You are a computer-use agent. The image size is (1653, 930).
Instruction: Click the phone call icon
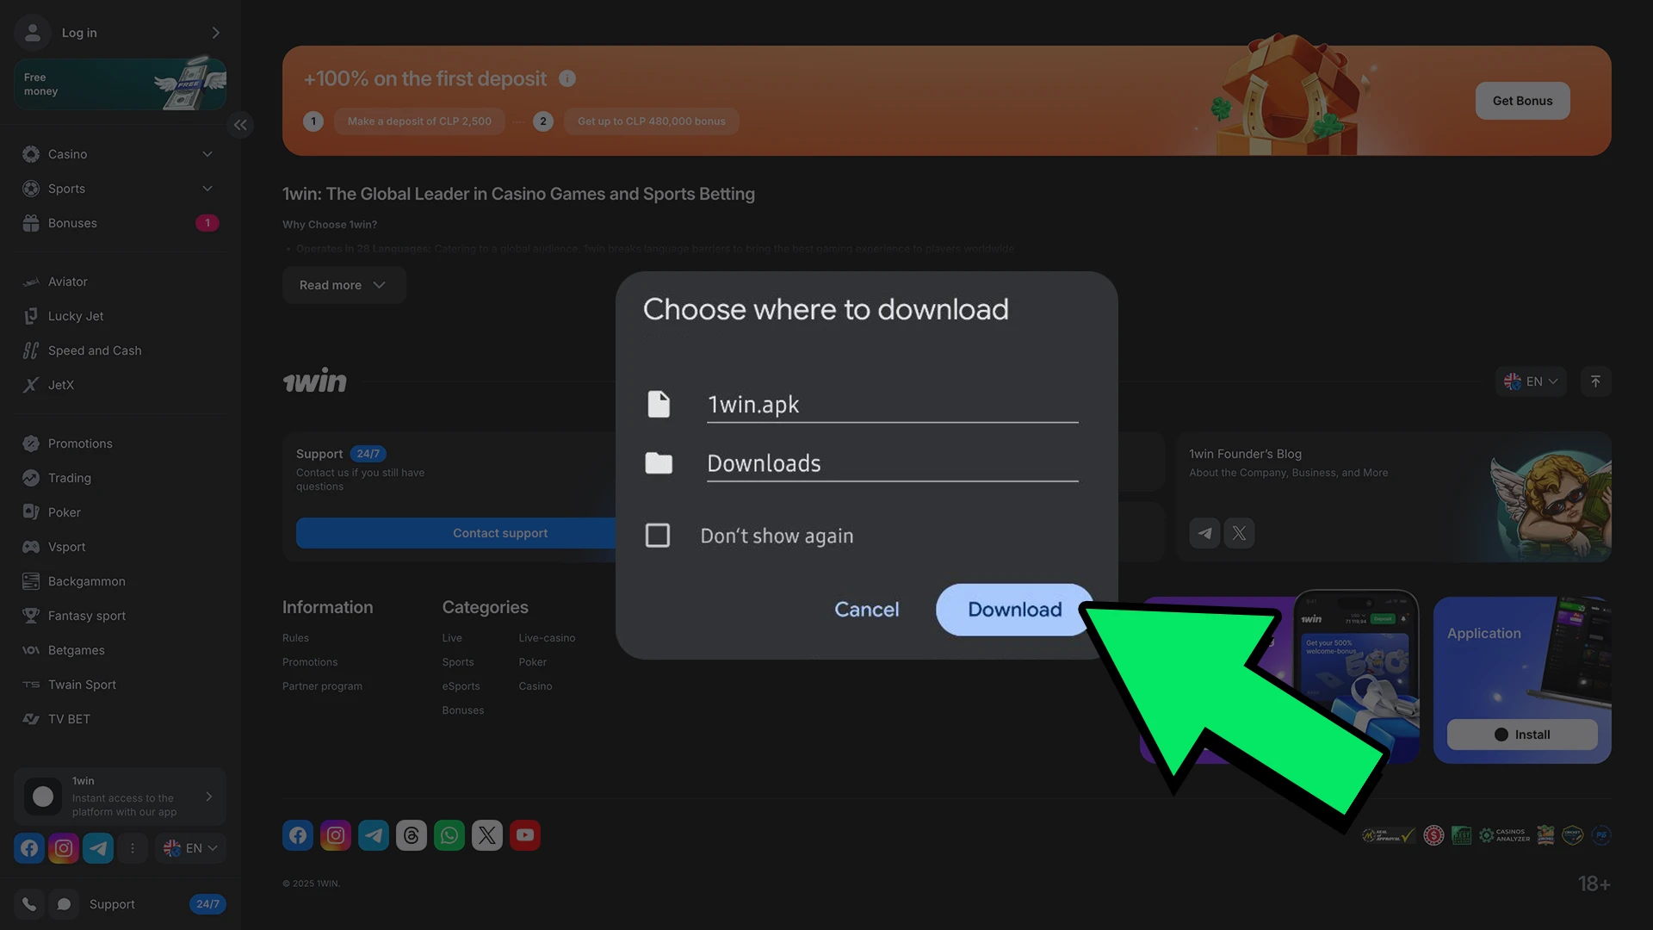(x=29, y=904)
